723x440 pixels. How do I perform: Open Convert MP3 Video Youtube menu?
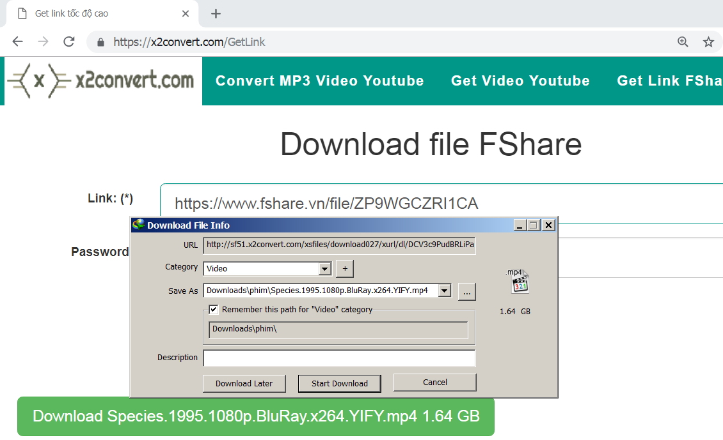tap(319, 80)
